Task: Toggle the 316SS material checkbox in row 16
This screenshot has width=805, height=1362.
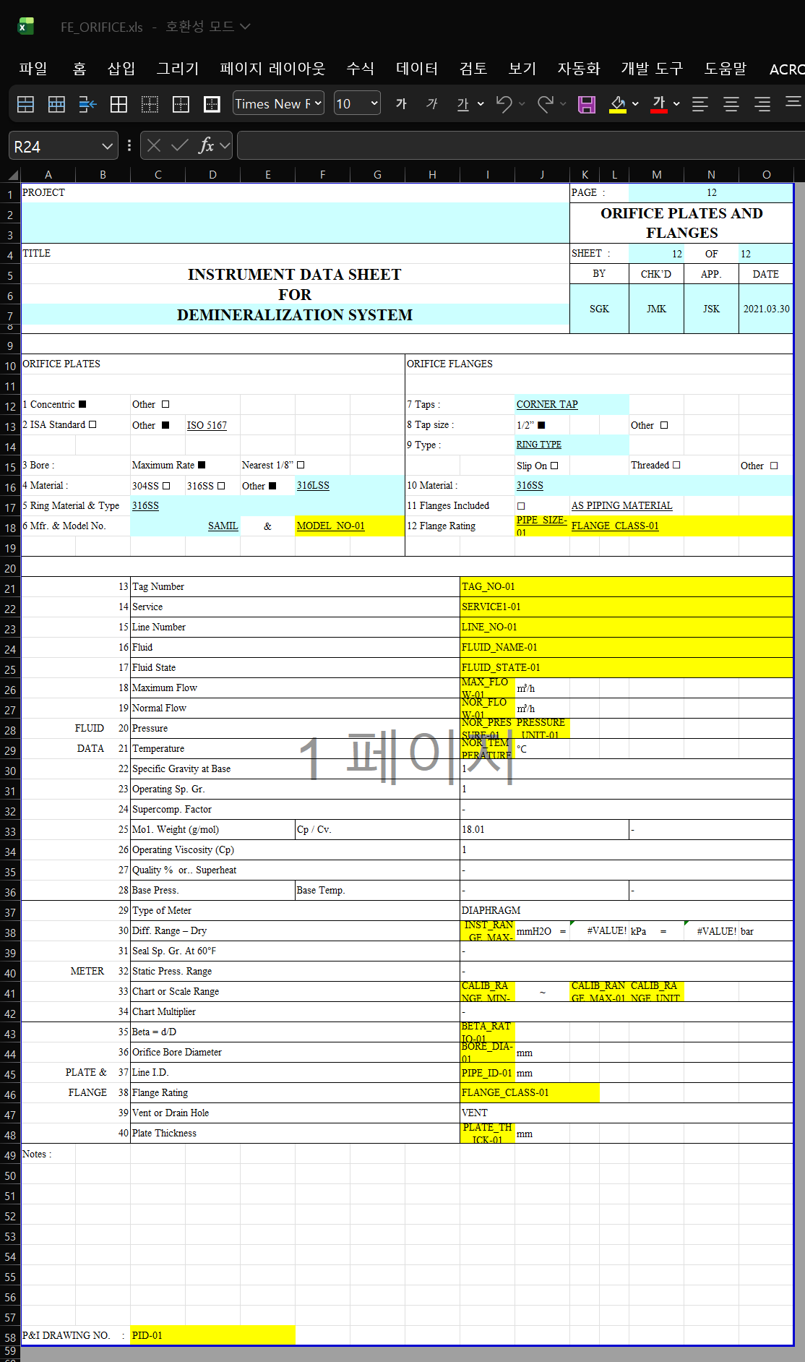Action: [x=221, y=486]
